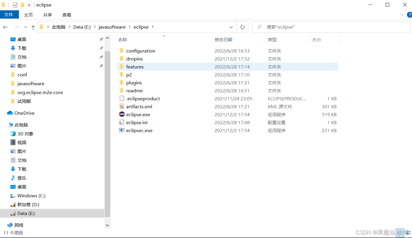
Task: Expand the ribbon with the chevron
Action: click(402, 15)
